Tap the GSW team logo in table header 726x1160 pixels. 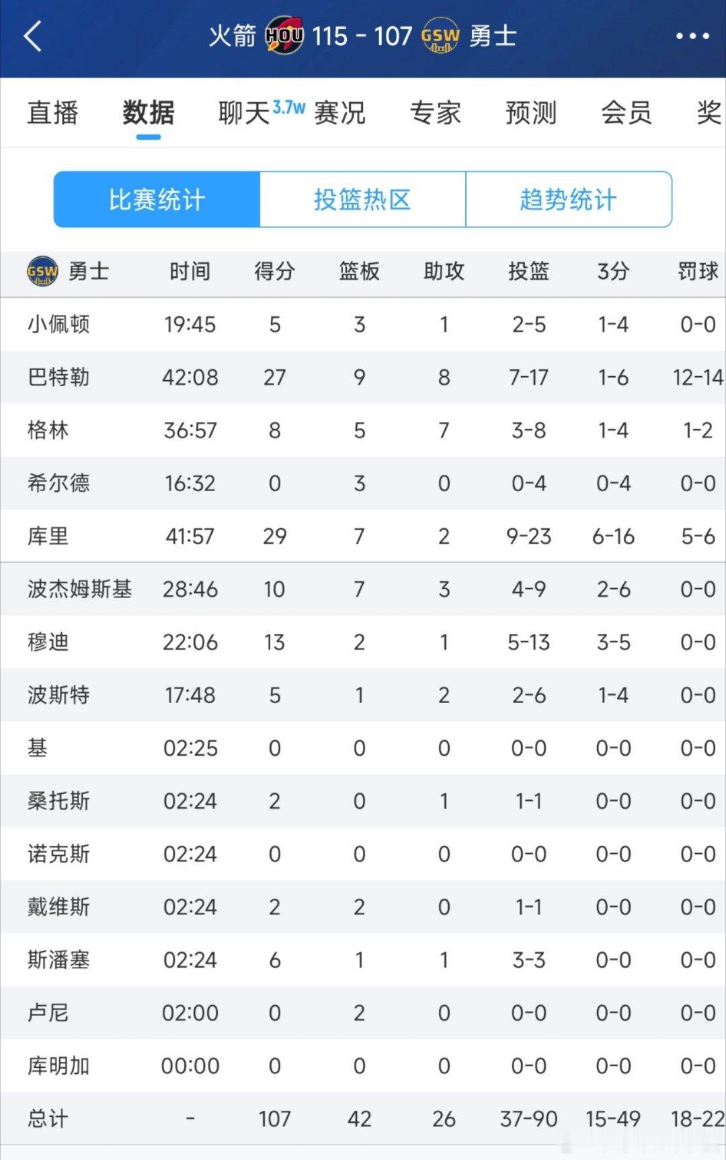point(42,272)
